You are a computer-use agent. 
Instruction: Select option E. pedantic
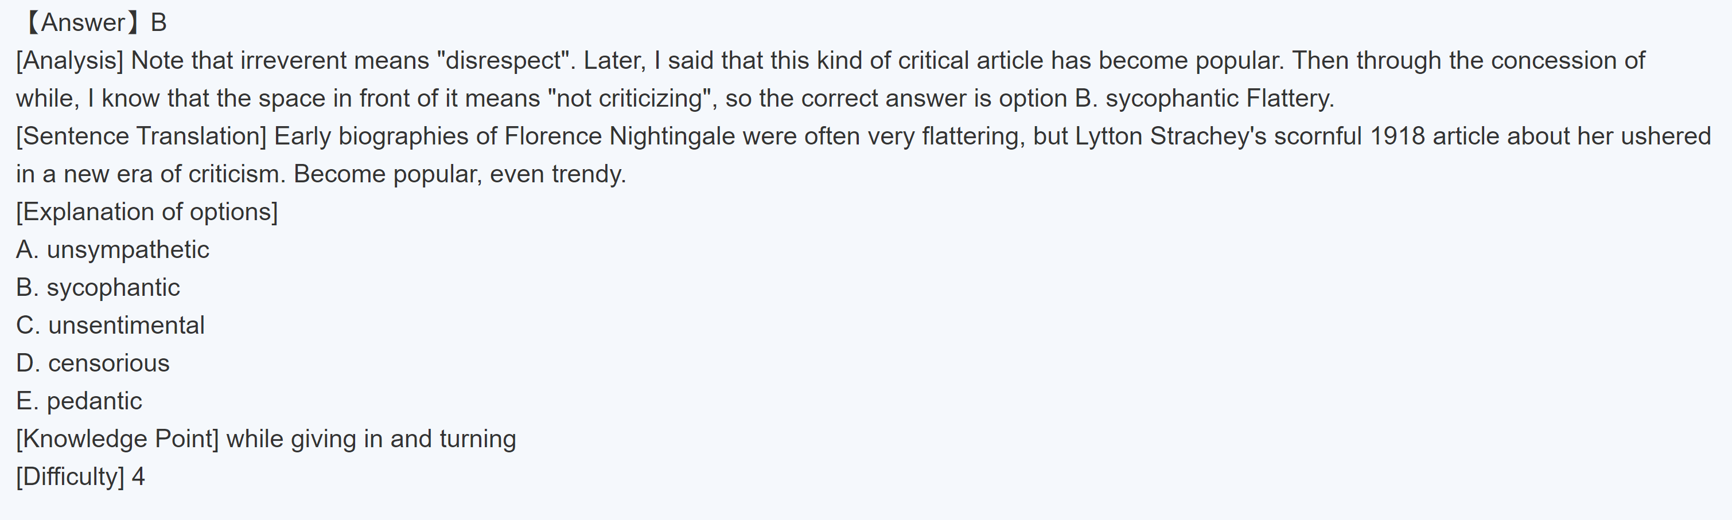(x=79, y=401)
